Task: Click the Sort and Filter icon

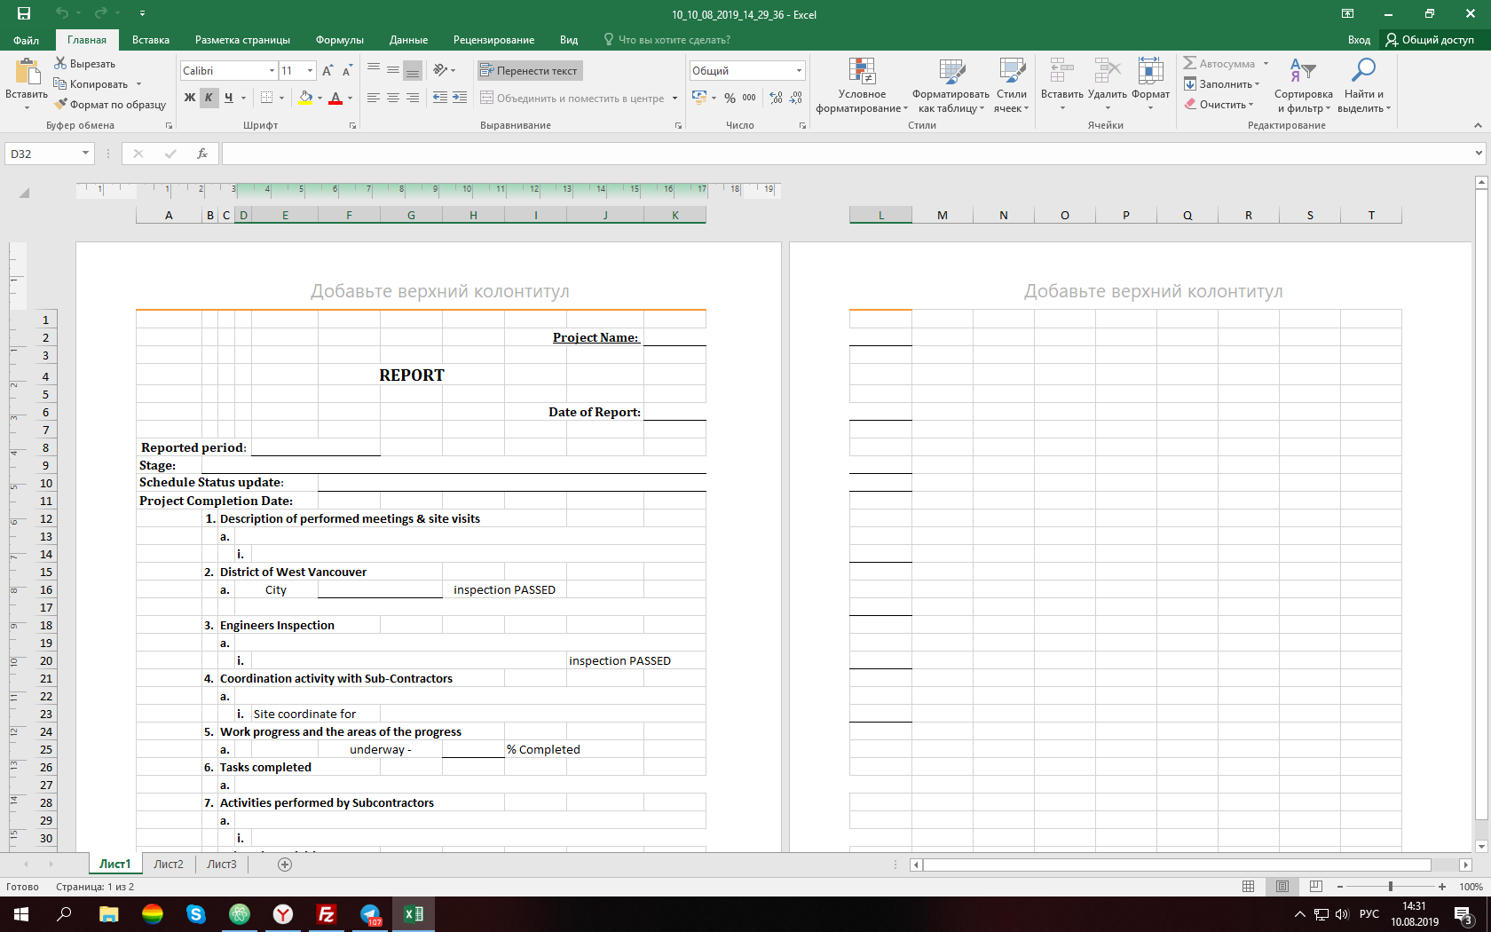Action: tap(1303, 71)
